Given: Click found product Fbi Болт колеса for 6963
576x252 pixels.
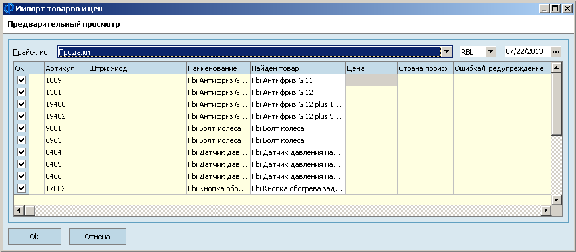Looking at the screenshot, I should click(298, 140).
